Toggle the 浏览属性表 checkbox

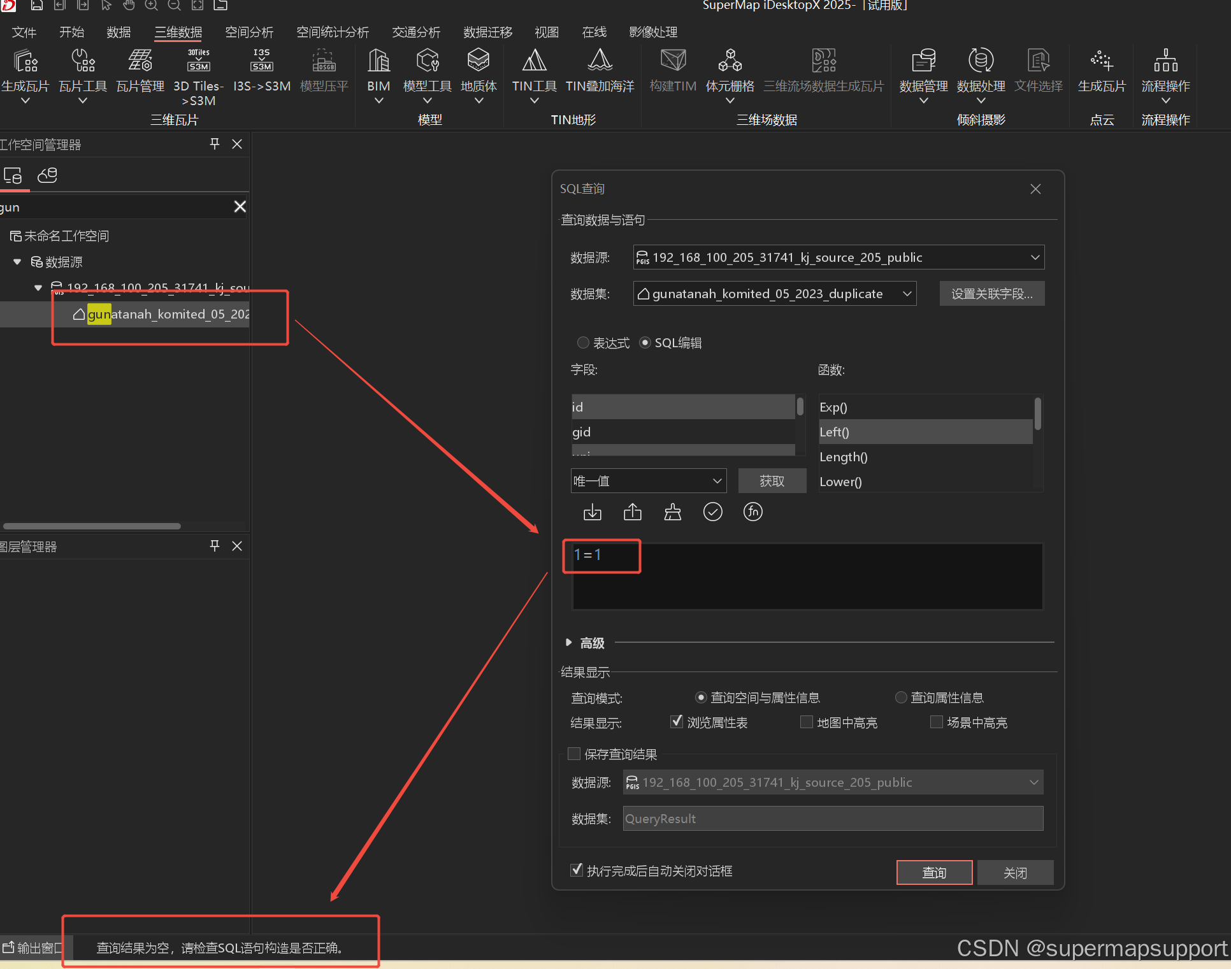coord(677,722)
